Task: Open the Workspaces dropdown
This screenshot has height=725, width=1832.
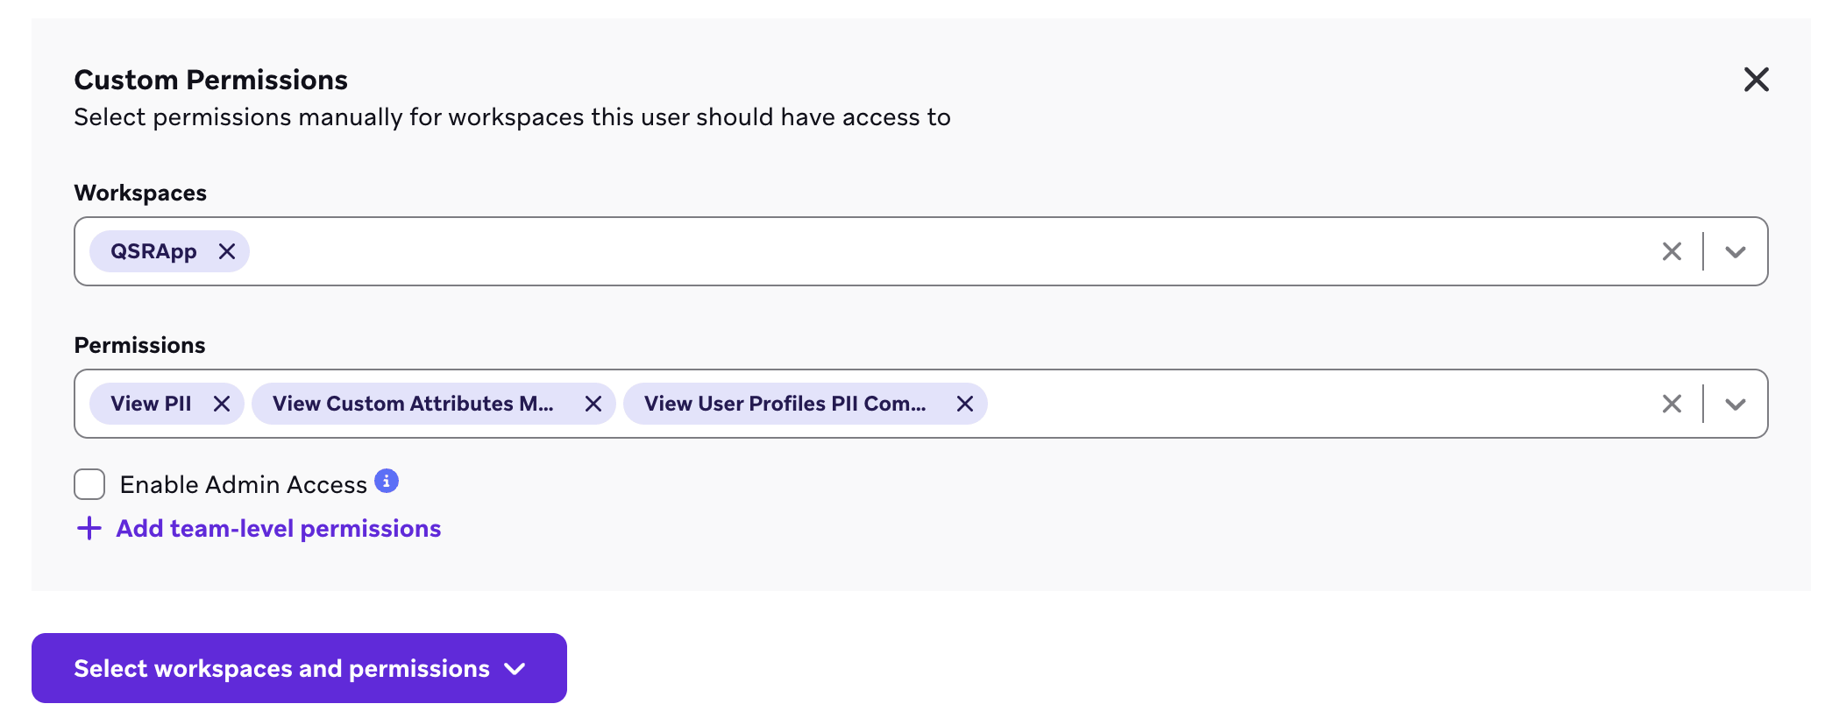Action: tap(1736, 251)
